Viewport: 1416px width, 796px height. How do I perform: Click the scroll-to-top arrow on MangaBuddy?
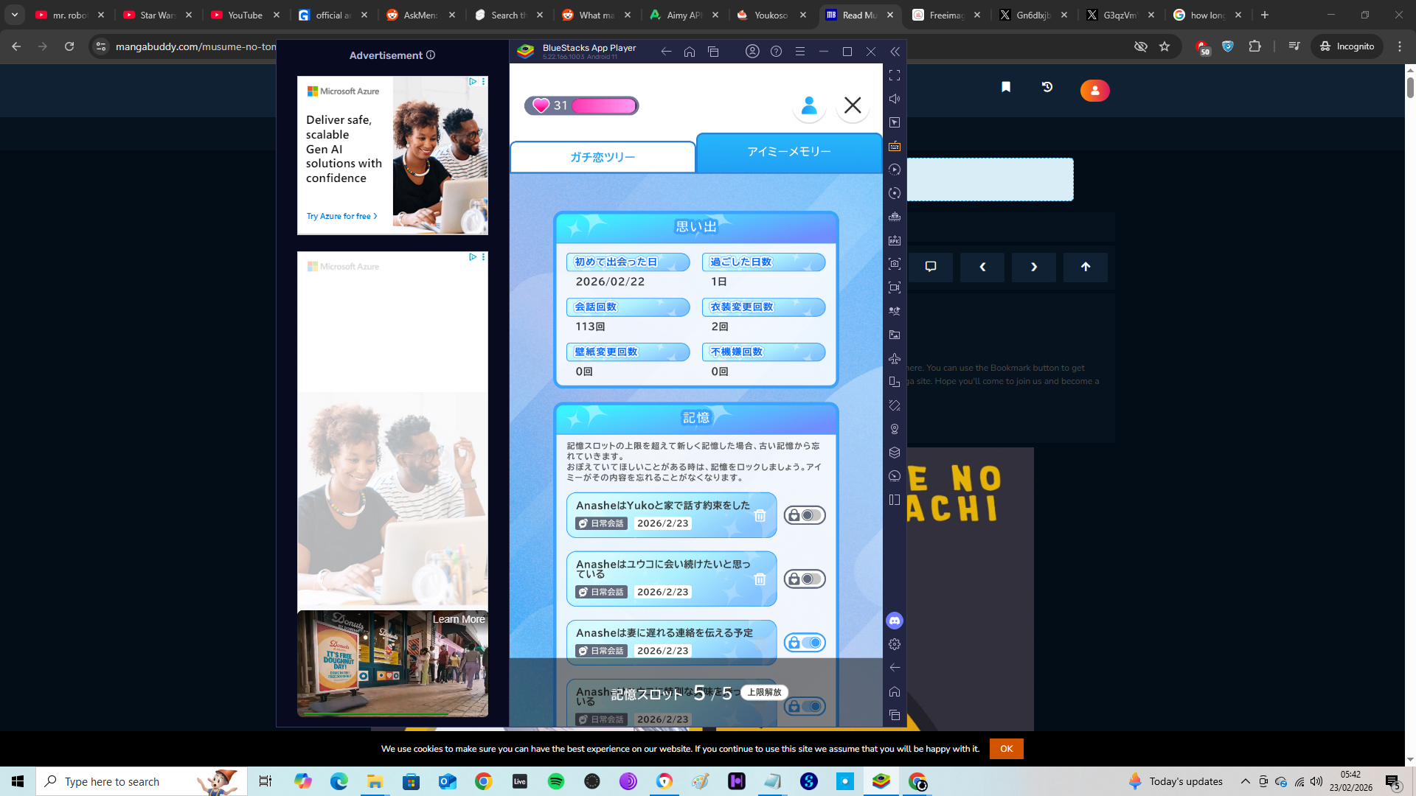pyautogui.click(x=1086, y=267)
